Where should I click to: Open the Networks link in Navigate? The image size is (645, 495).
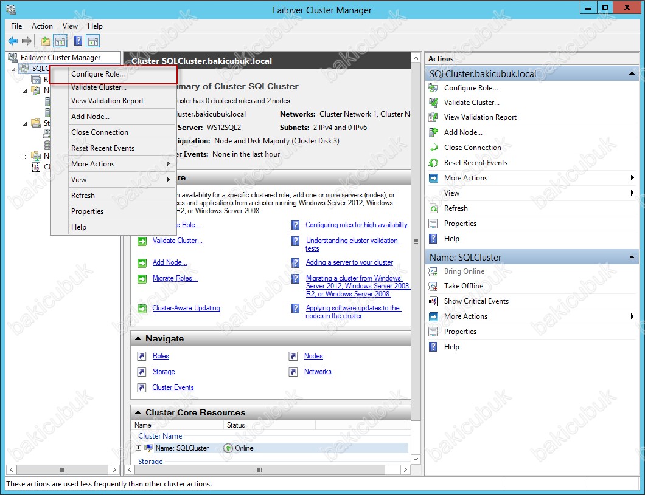318,372
